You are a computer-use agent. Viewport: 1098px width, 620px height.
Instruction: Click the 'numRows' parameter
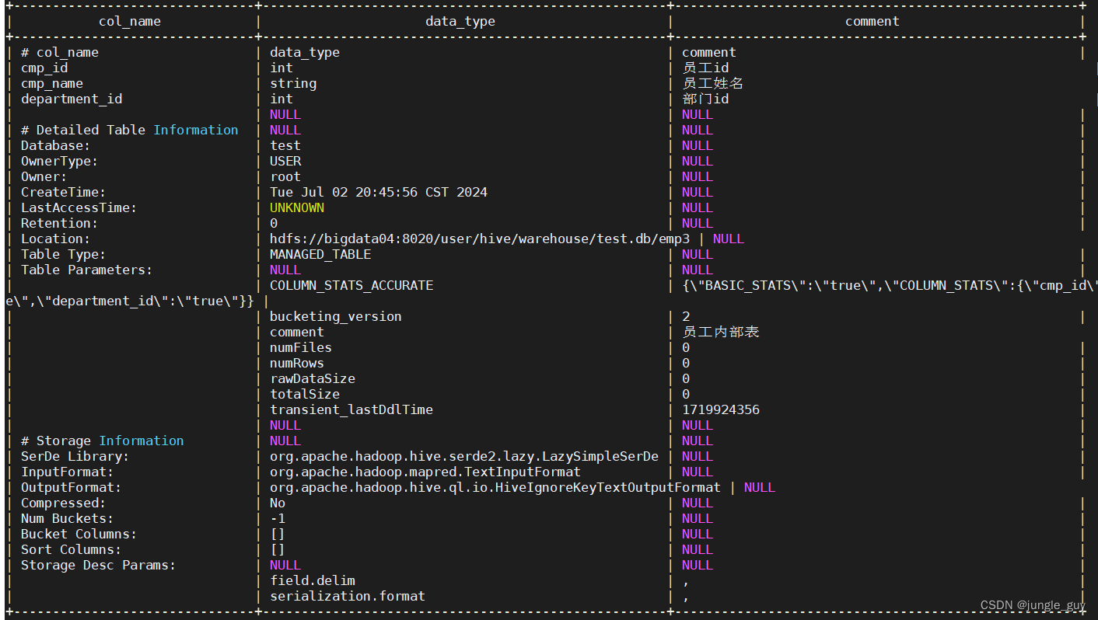coord(297,364)
